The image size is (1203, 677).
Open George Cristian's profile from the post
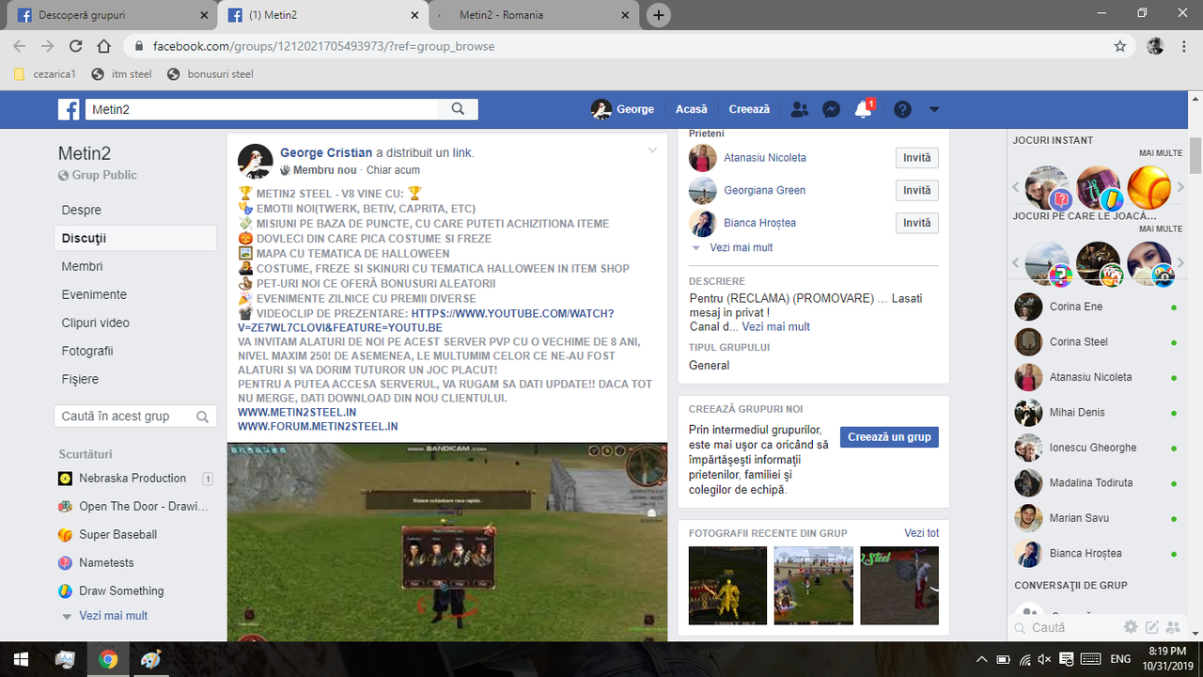pos(326,152)
